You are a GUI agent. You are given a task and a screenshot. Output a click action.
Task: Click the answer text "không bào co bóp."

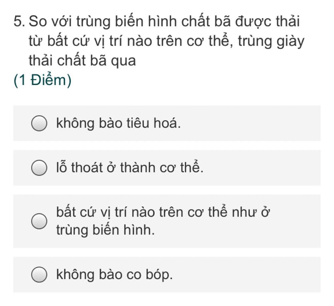[114, 274]
